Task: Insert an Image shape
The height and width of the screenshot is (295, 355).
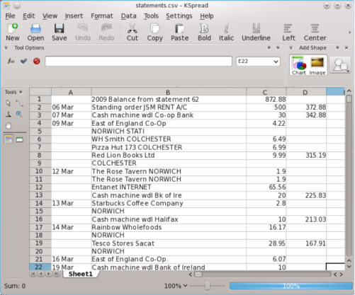Action: point(317,65)
